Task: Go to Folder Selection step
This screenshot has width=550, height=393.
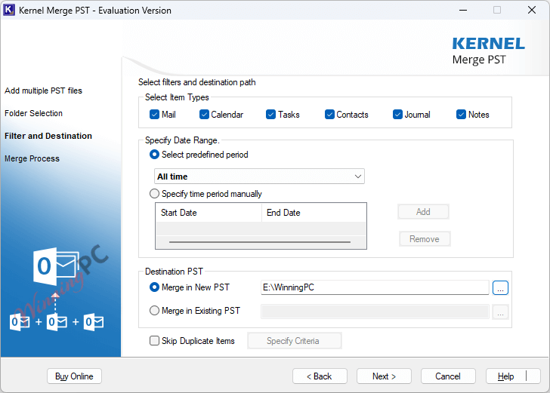Action: pos(33,113)
